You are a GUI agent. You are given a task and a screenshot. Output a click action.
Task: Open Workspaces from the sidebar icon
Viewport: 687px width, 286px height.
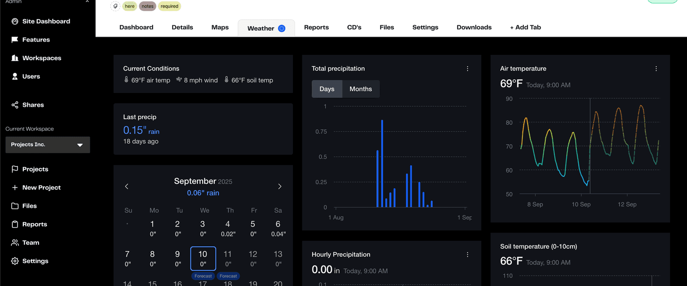pyautogui.click(x=15, y=58)
